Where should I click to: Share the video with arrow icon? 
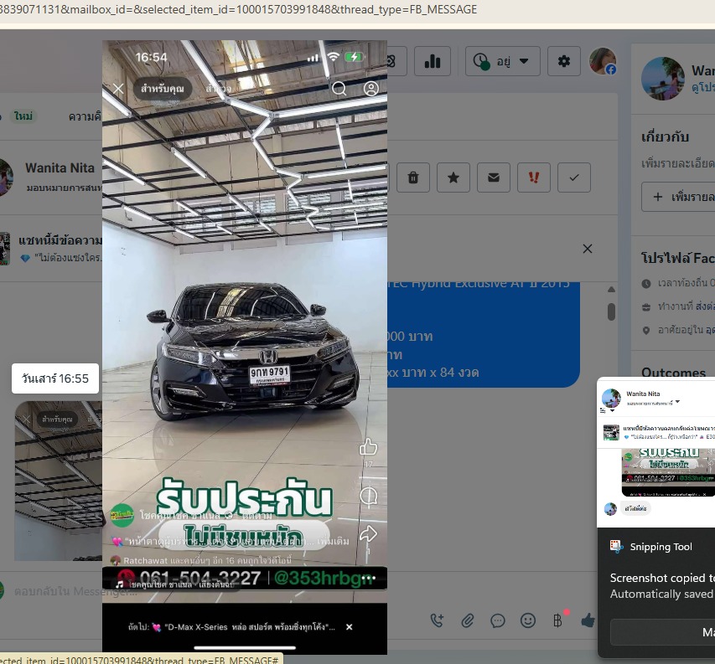[368, 533]
